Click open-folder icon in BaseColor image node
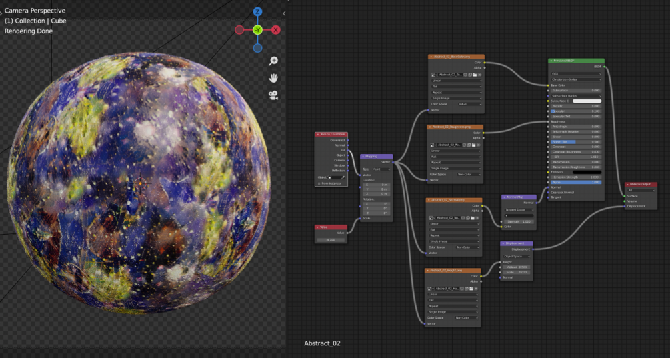The height and width of the screenshot is (358, 670). pos(475,75)
